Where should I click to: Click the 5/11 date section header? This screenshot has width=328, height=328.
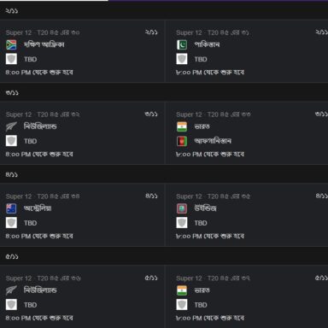164,256
